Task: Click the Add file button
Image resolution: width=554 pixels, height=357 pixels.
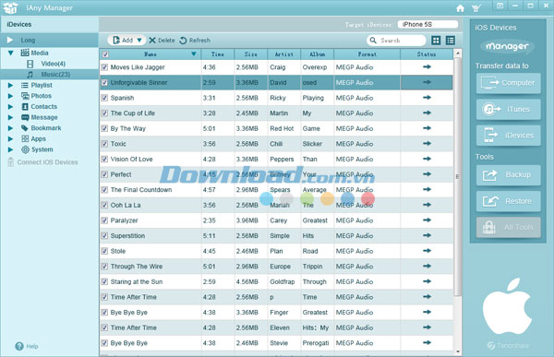Action: 122,41
